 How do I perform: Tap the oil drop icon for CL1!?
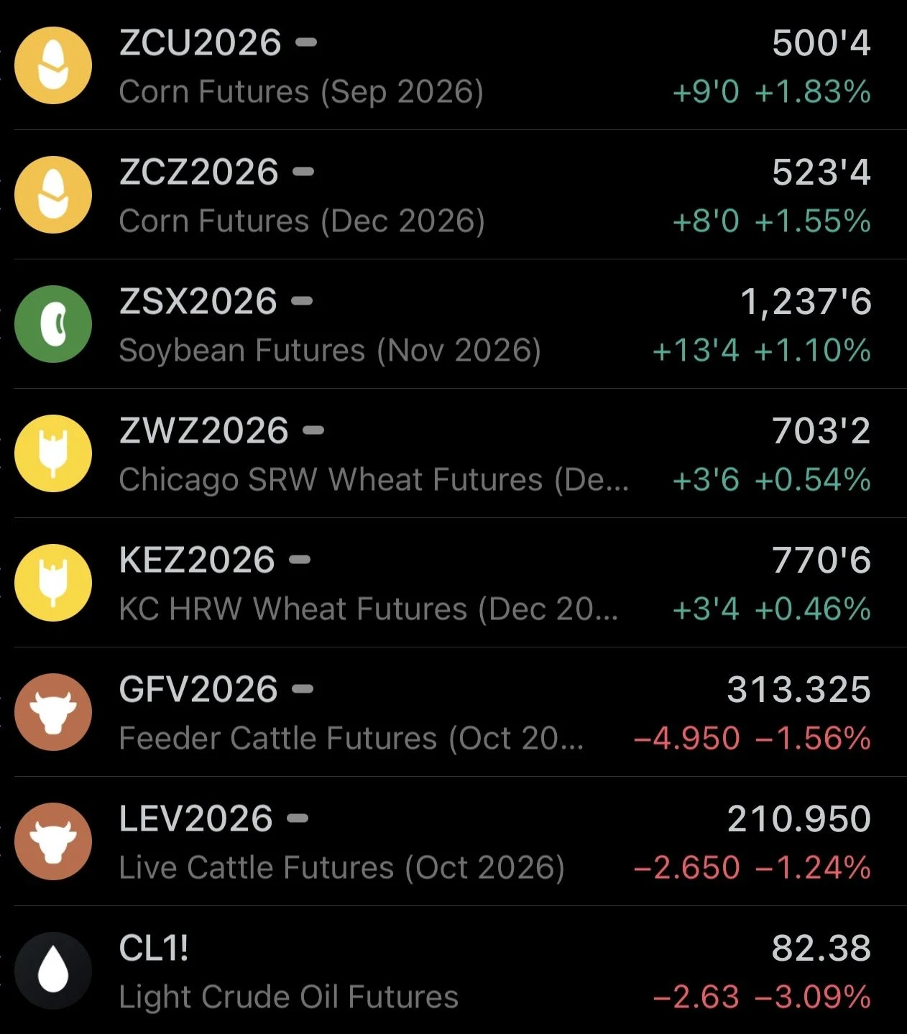pyautogui.click(x=53, y=971)
